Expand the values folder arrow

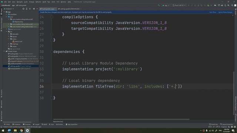[9, 47]
